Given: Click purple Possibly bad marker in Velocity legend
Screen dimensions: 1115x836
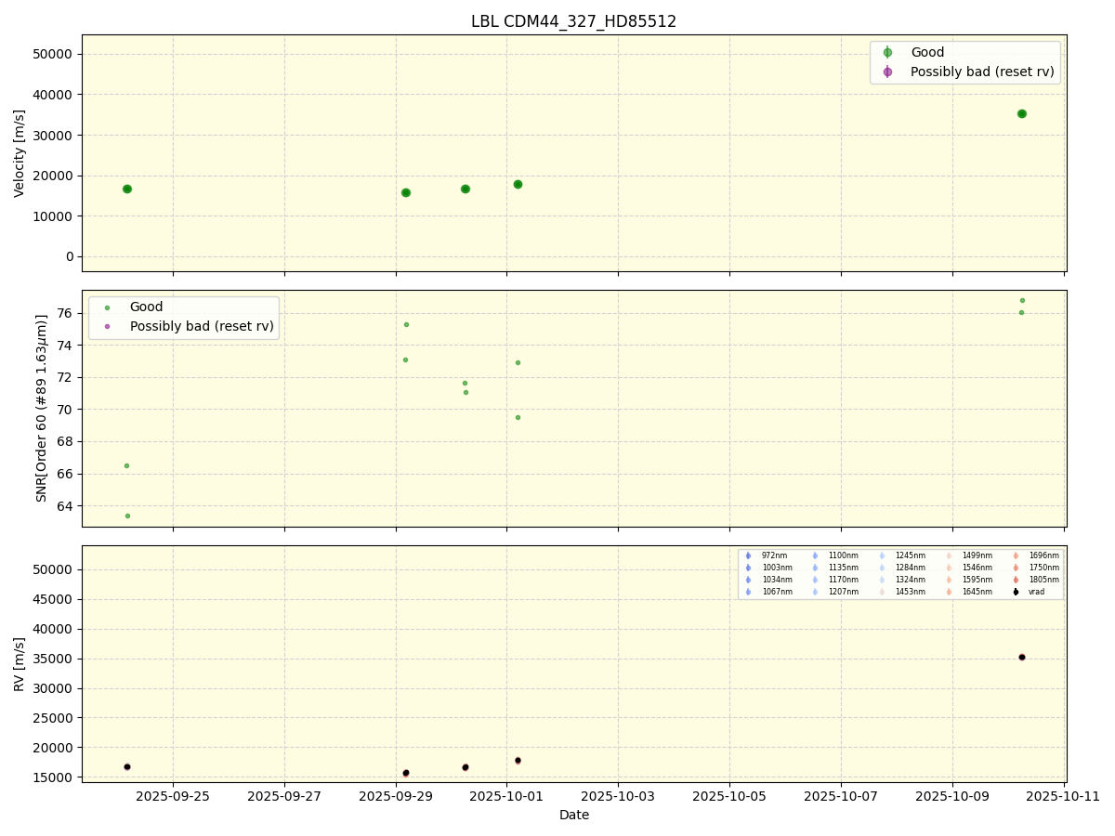Looking at the screenshot, I should pyautogui.click(x=887, y=72).
